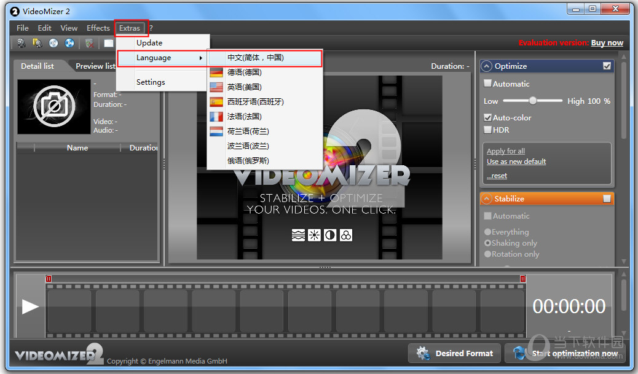Screen dimensions: 638x374
Task: Toggle the Auto-color checkbox
Action: (x=487, y=117)
